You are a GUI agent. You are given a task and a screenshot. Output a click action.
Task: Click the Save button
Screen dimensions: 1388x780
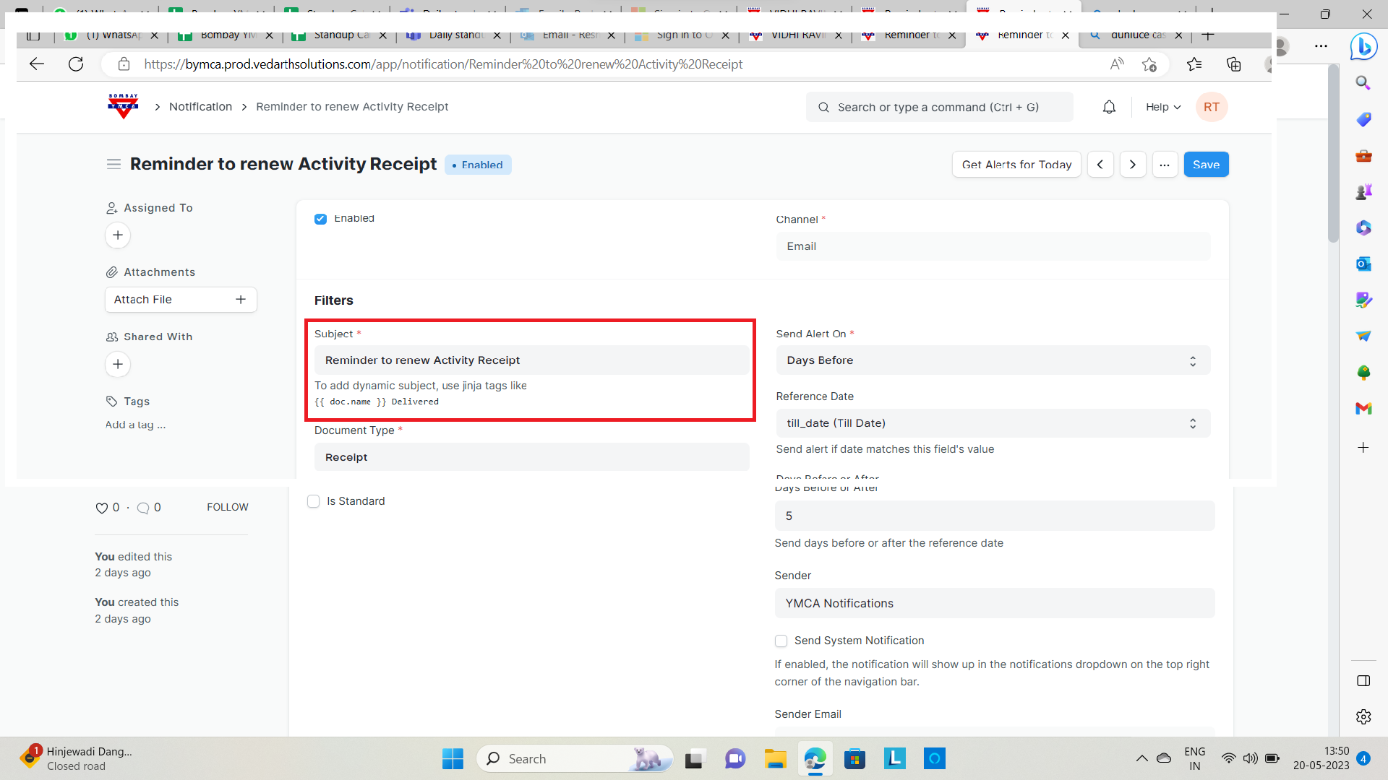pyautogui.click(x=1206, y=165)
